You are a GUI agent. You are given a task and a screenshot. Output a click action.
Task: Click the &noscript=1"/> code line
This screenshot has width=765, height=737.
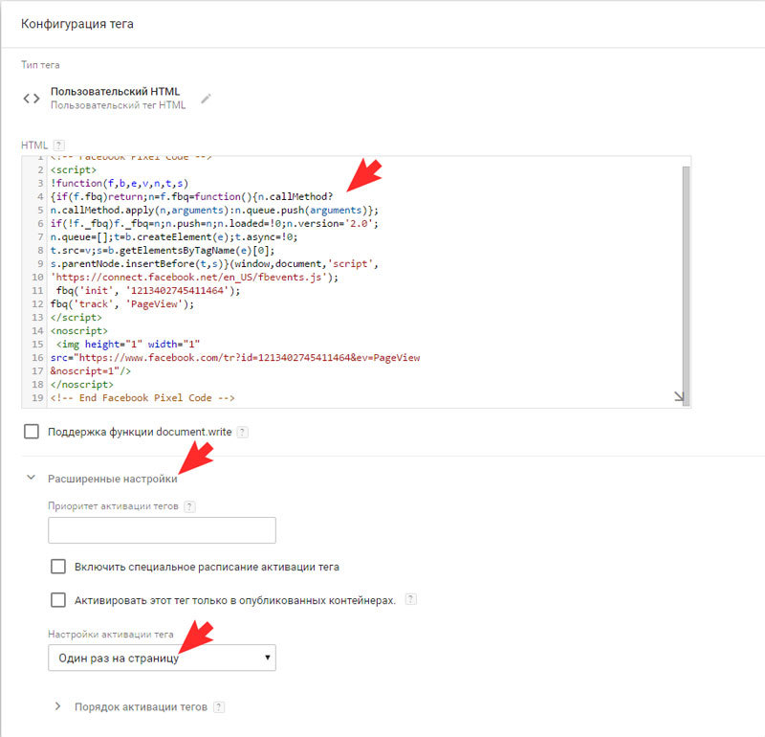pos(90,370)
